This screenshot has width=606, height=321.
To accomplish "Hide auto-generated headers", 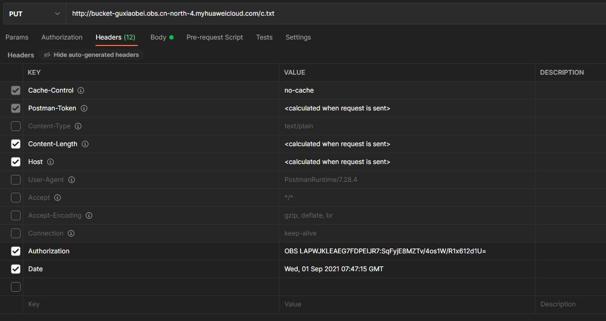I will pyautogui.click(x=91, y=55).
